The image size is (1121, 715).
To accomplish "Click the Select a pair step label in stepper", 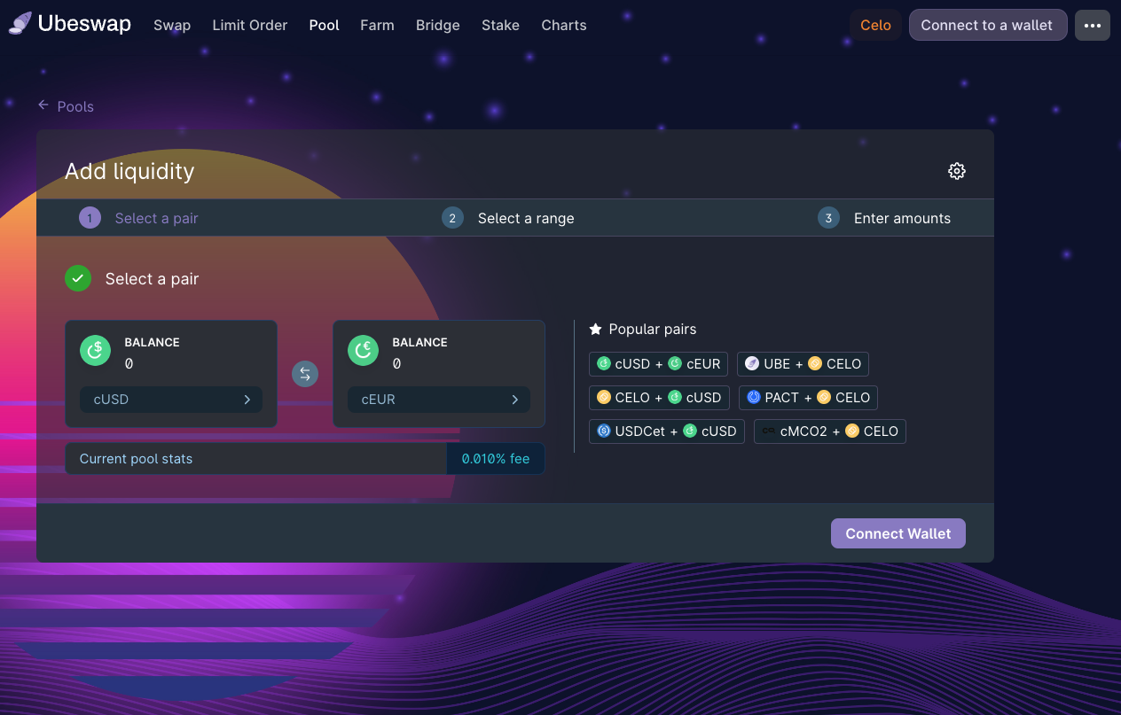I will [x=157, y=218].
